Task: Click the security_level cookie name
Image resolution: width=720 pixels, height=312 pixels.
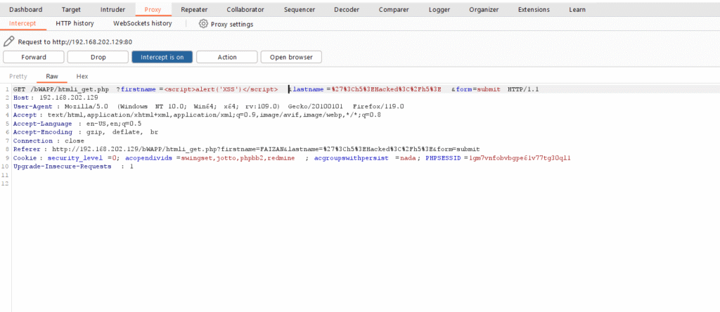Action: point(77,158)
